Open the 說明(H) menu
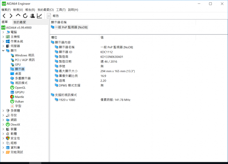This screenshot has height=164, width=228. point(73,10)
